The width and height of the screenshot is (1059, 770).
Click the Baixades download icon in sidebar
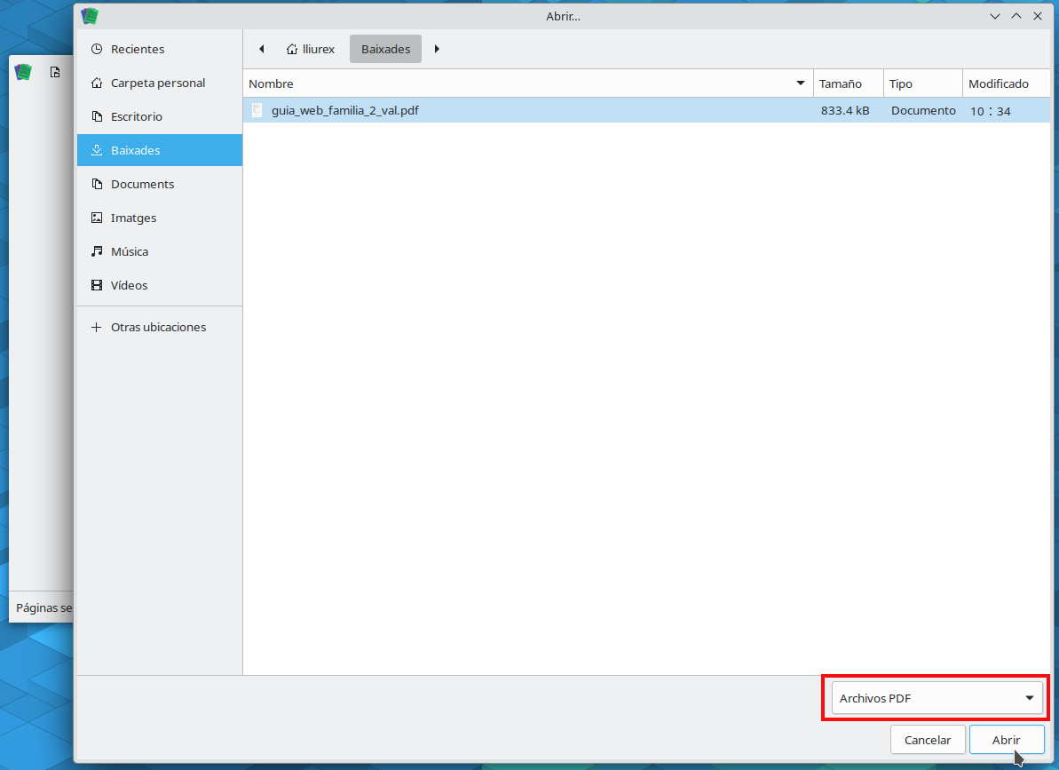[97, 150]
